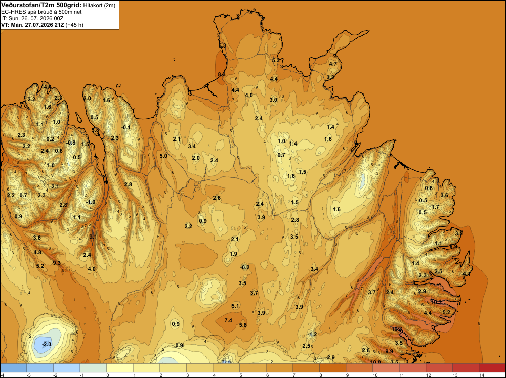The image size is (506, 378).
Task: Click the 8.3 coastal temperature label
Action: pos(222,74)
